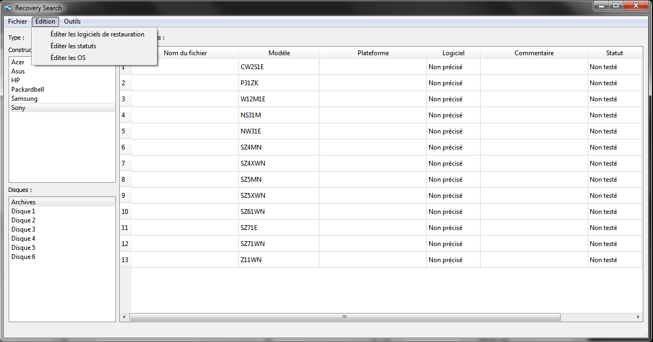Click the SZ71WN model cell
Viewport: 653px width, 342px height.
click(x=279, y=244)
